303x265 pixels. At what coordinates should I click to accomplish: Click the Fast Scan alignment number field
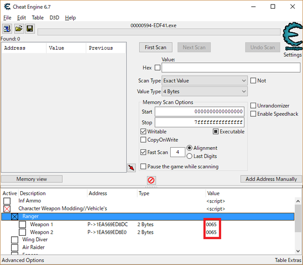click(x=178, y=152)
